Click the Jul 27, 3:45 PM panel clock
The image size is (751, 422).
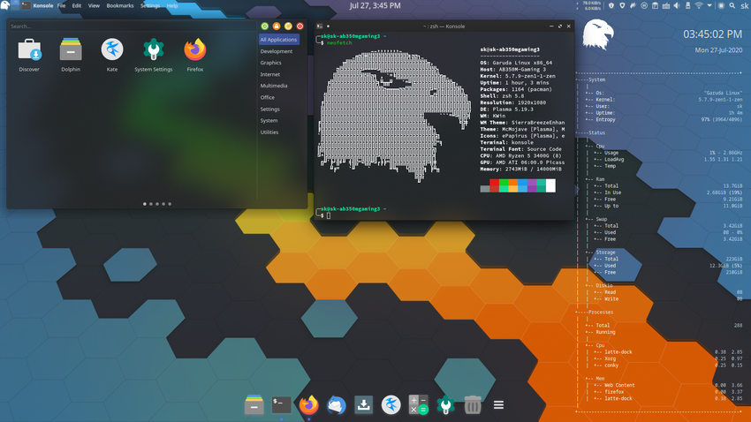click(x=375, y=6)
